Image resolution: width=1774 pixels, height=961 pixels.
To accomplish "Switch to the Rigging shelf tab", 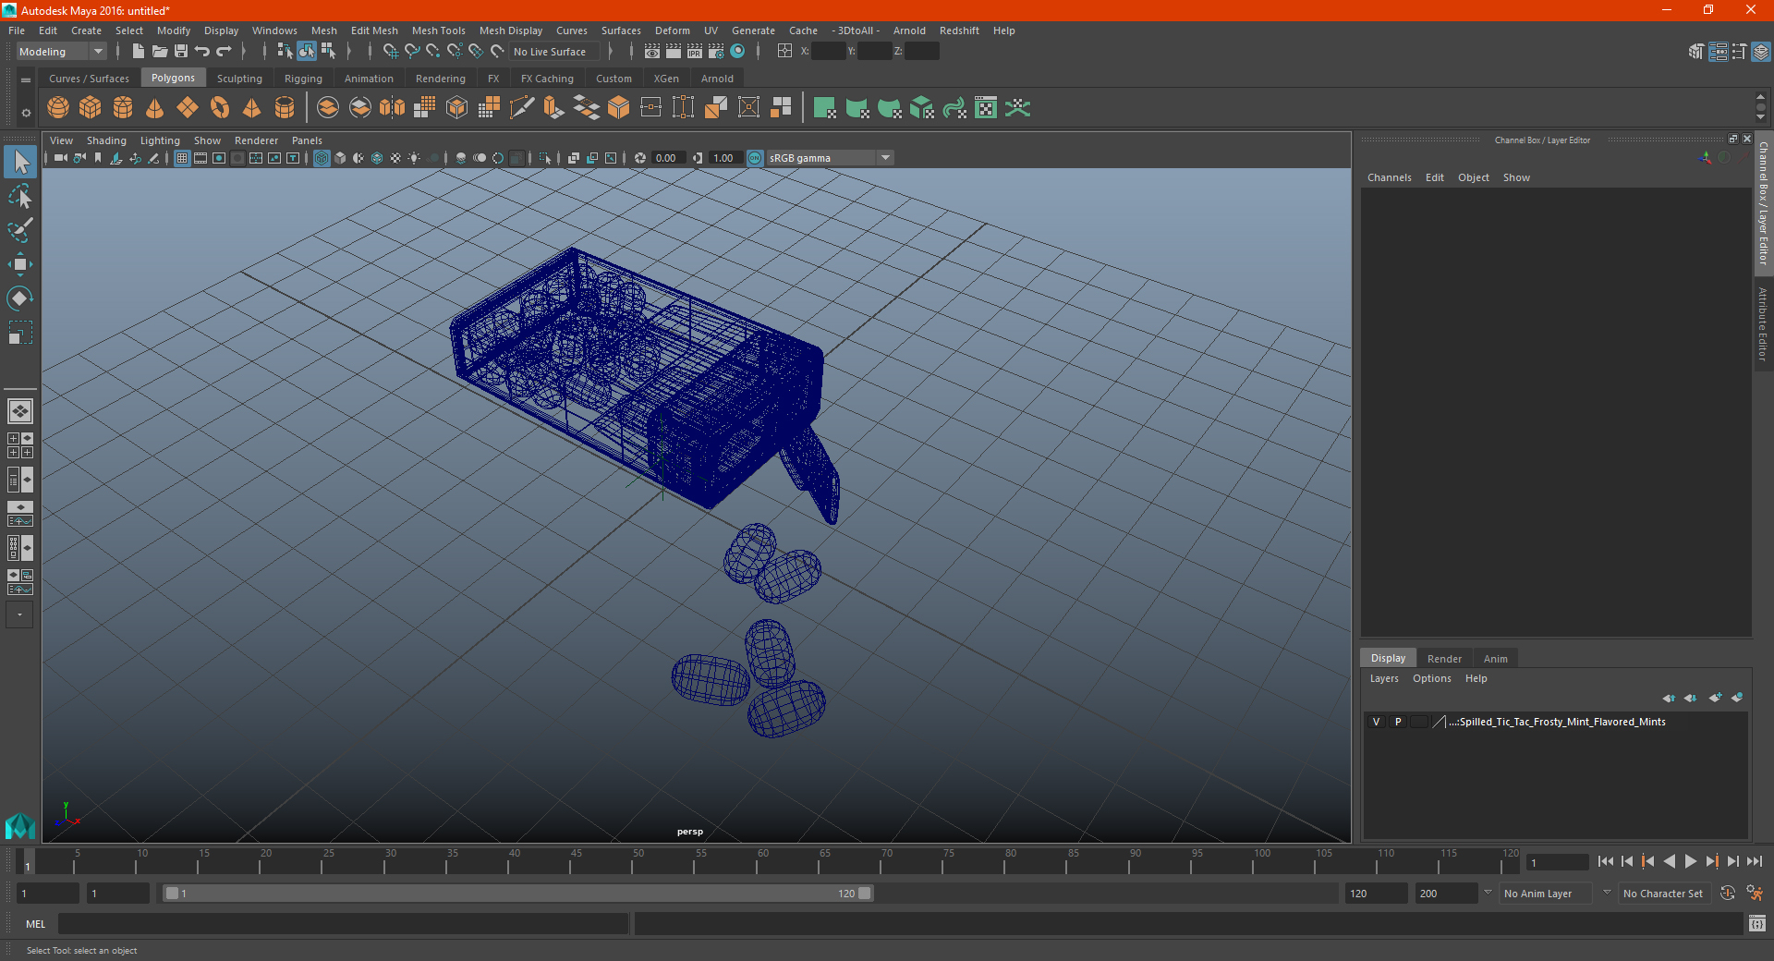I will point(303,79).
